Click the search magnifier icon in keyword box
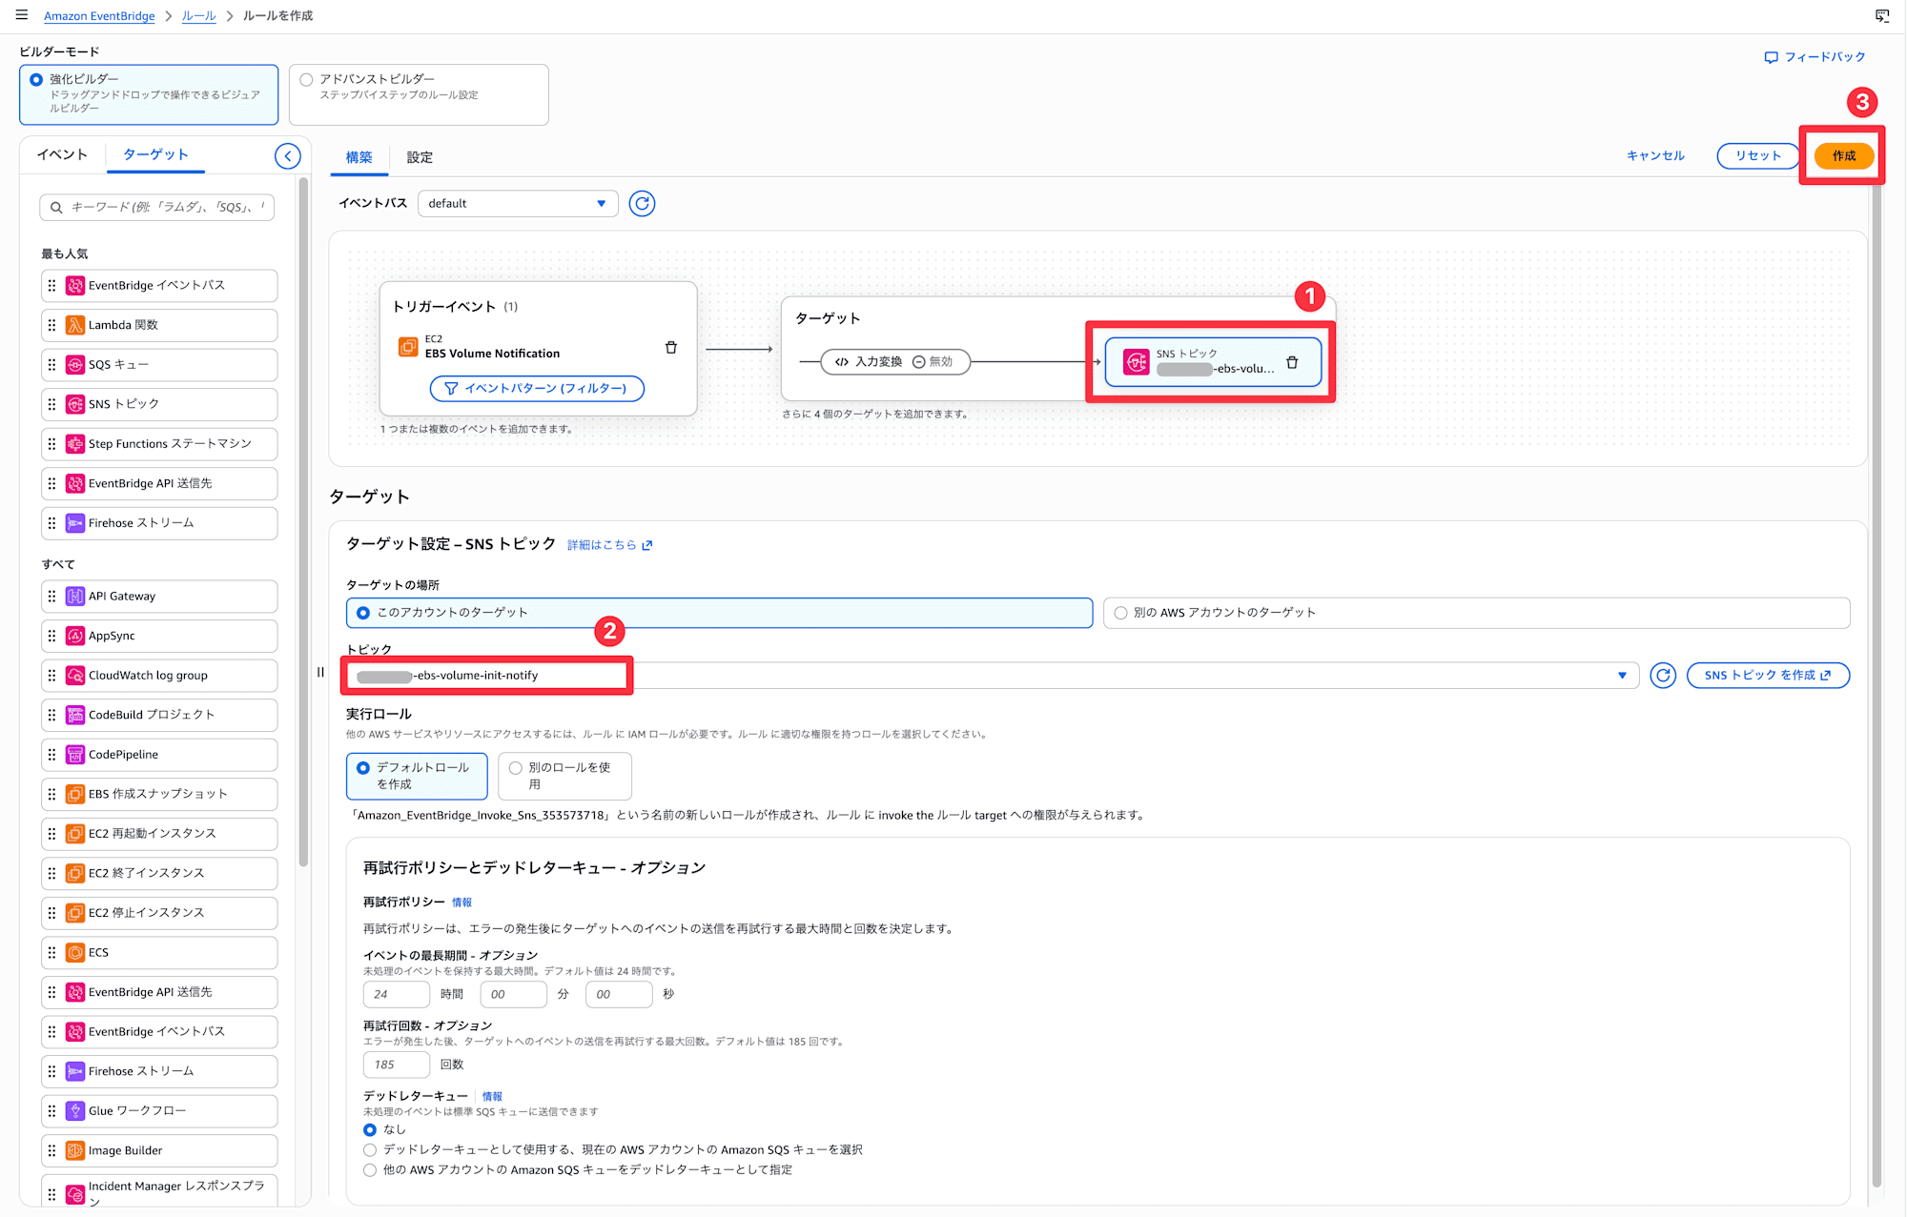1907x1217 pixels. [56, 207]
